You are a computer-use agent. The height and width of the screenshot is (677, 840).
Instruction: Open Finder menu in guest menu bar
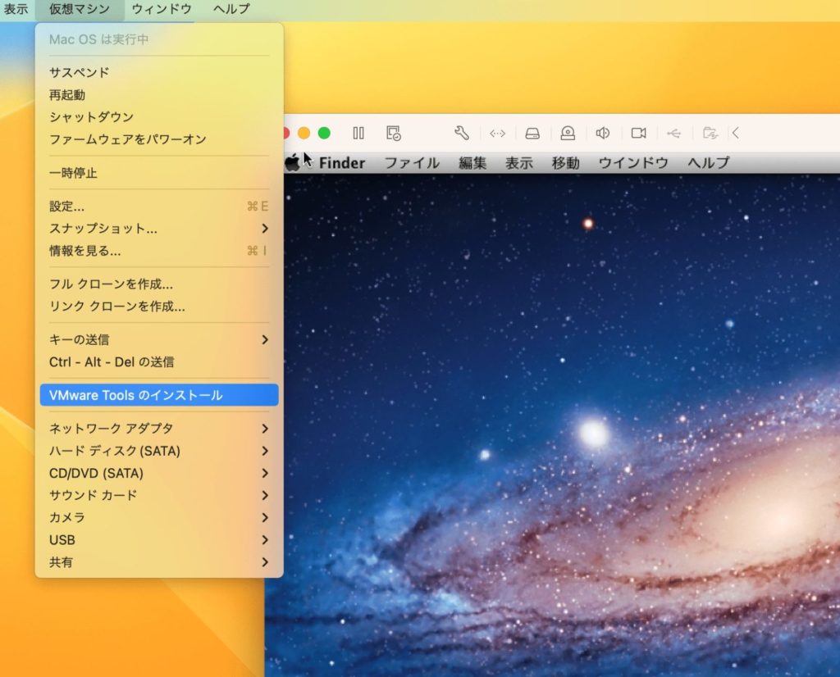342,163
